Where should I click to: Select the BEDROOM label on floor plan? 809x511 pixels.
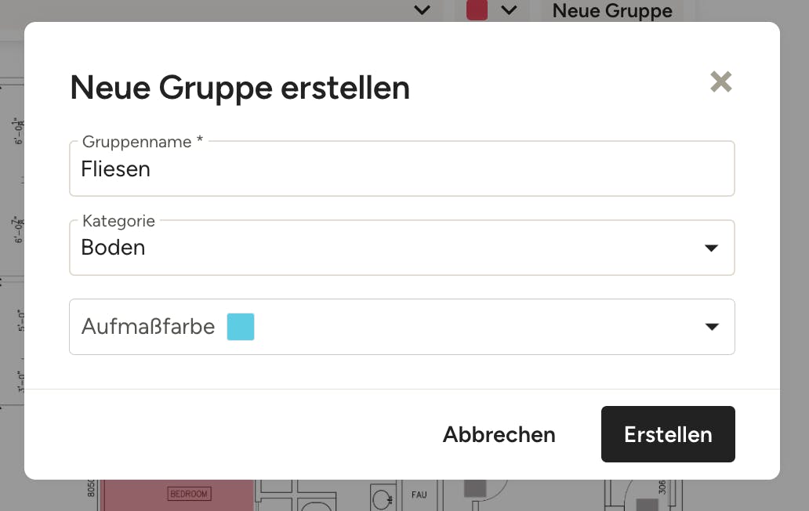189,494
